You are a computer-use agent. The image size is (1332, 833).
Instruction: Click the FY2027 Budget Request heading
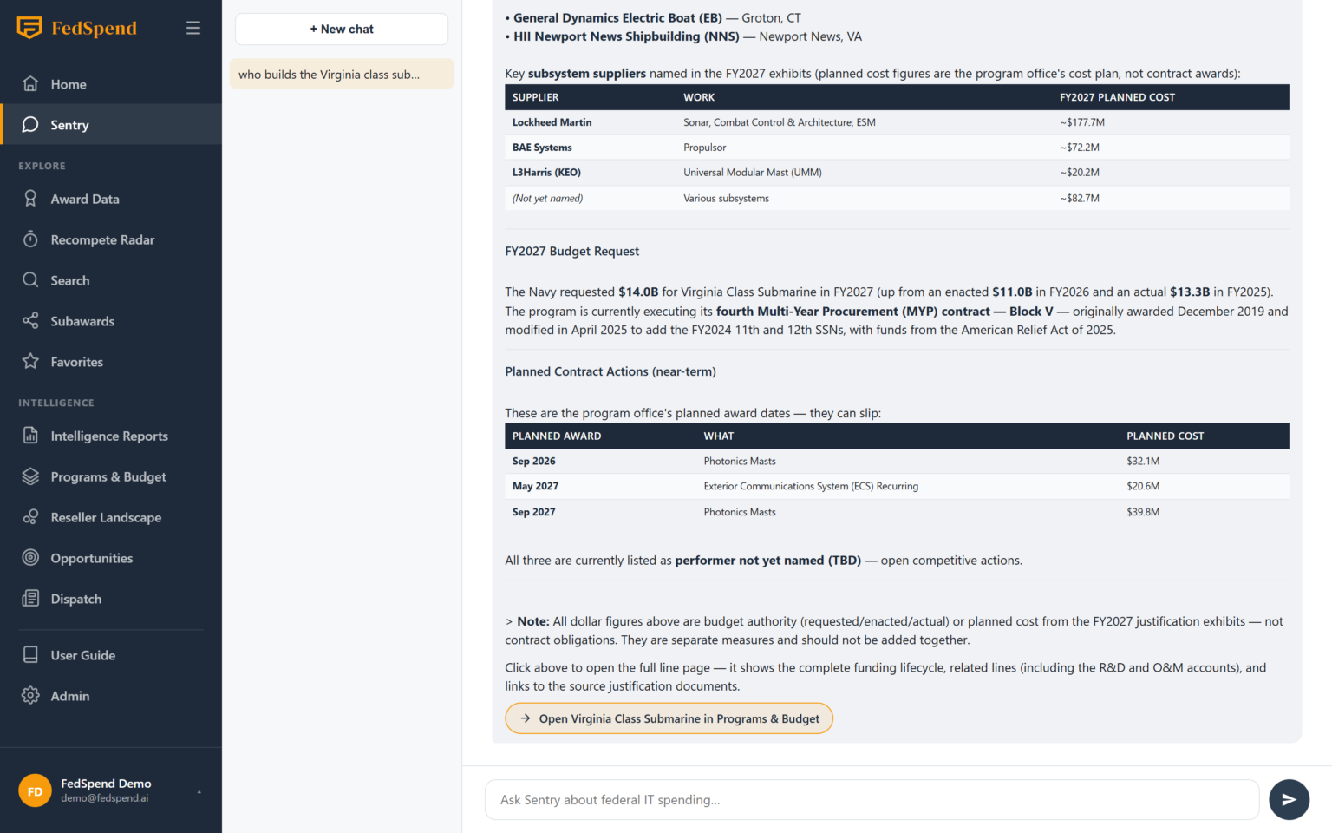572,252
